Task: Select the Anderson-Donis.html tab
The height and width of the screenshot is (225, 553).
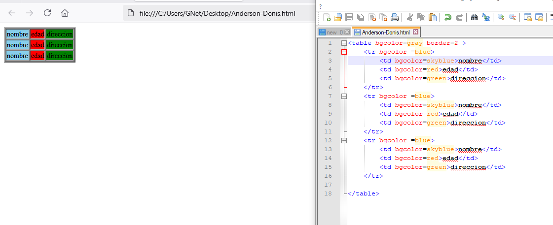Action: pos(386,32)
